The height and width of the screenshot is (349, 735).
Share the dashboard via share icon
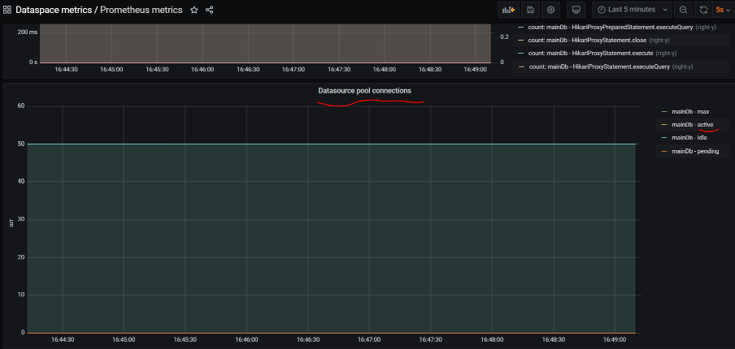[x=210, y=10]
